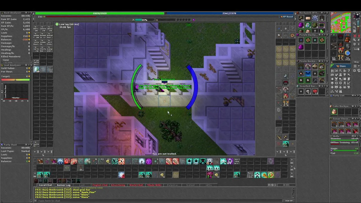Select the shovel in Backpack Of H container
This screenshot has width=361, height=203.
click(x=322, y=18)
